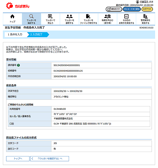Select 口座 value 千葉銀行 286 成田支店
Image resolution: width=158 pixels, height=168 pixels.
point(82,124)
